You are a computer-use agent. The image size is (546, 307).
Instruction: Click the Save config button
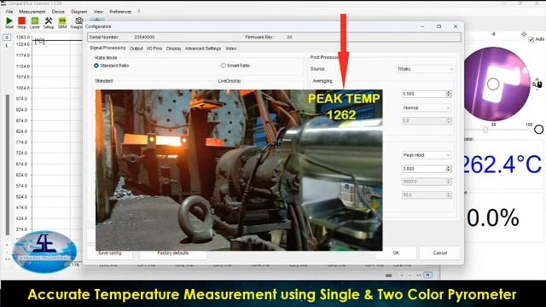(x=110, y=253)
